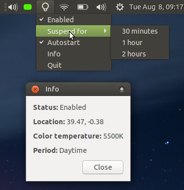Select 30 minutes suspend option
This screenshot has height=190, width=184.
pyautogui.click(x=140, y=31)
